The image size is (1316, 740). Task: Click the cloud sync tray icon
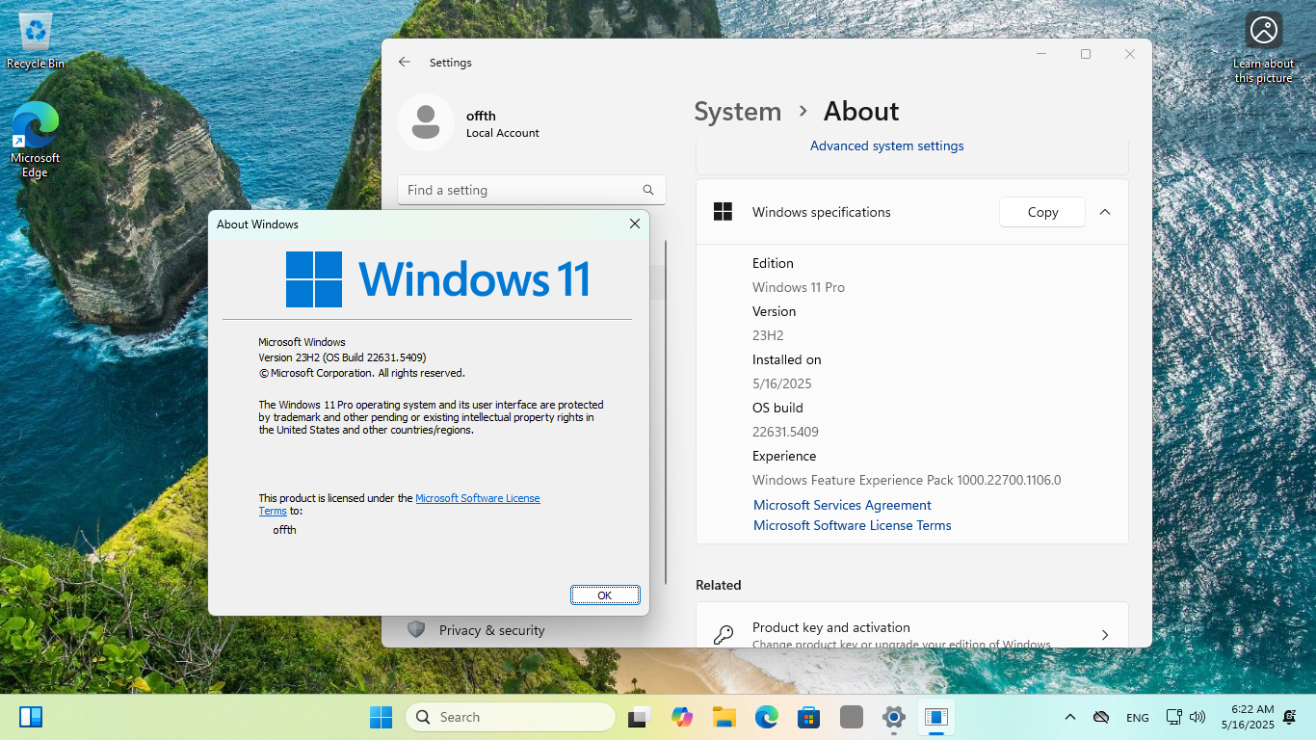click(x=1101, y=717)
